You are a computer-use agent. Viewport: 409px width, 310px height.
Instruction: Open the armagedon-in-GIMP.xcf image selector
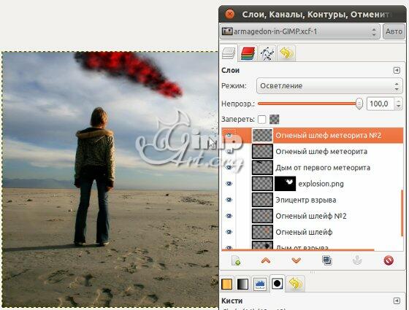pyautogui.click(x=299, y=31)
